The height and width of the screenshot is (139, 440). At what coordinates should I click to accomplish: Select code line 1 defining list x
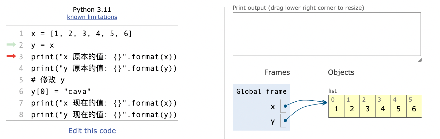[82, 34]
